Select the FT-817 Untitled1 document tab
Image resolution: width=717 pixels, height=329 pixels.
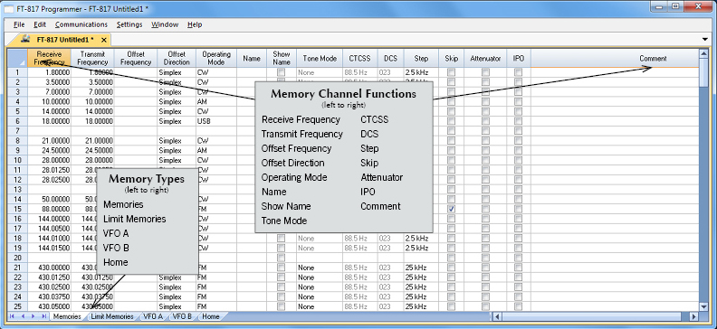(65, 40)
